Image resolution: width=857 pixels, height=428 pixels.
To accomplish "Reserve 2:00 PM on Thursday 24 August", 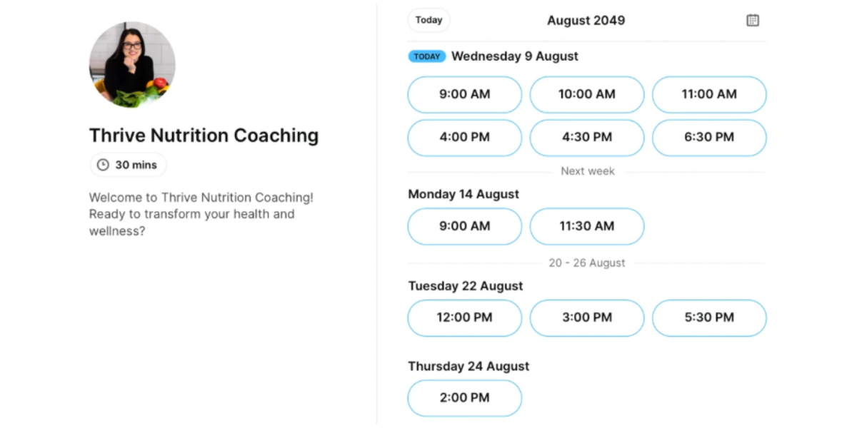I will pyautogui.click(x=464, y=398).
